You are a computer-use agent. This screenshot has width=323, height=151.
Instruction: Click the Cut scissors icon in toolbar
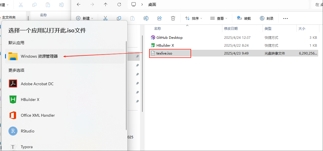(105, 18)
